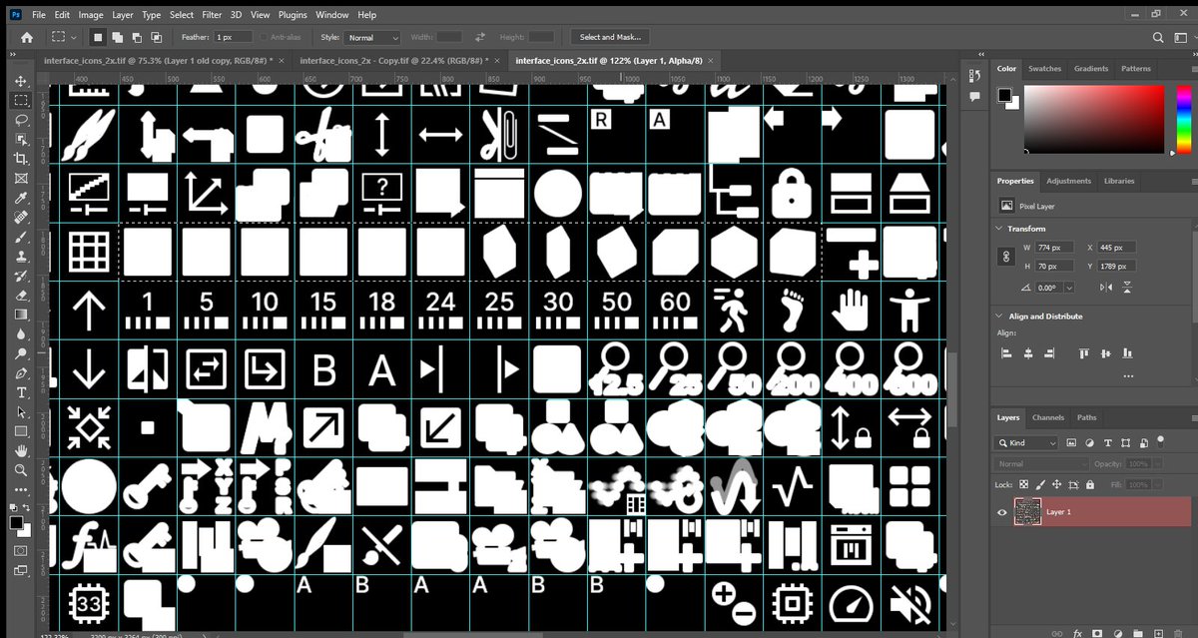The width and height of the screenshot is (1198, 638).
Task: Toggle lock all for layer
Action: [x=1089, y=484]
